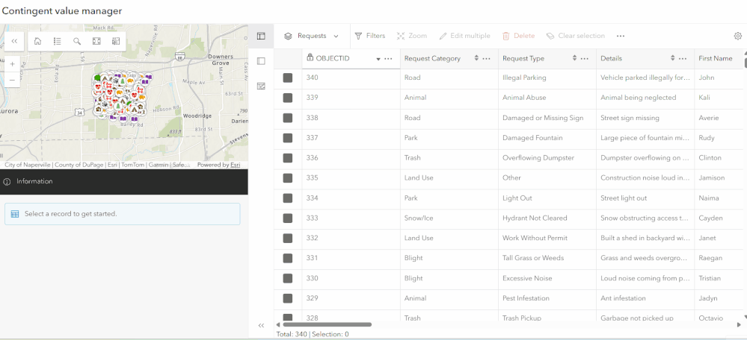This screenshot has height=340, width=747.
Task: Select the checkbox for row 334
Action: click(288, 198)
